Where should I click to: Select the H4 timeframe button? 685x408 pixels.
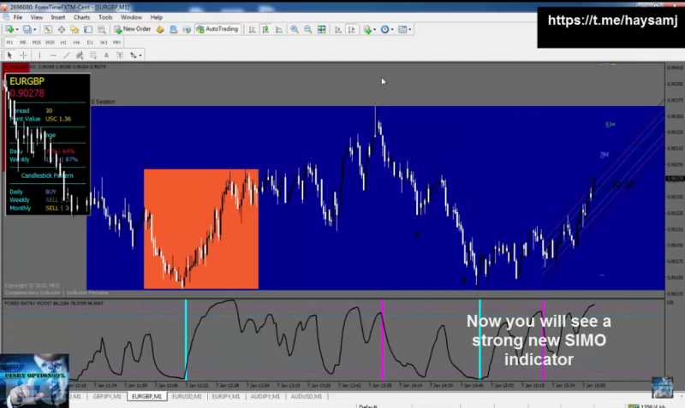point(76,42)
